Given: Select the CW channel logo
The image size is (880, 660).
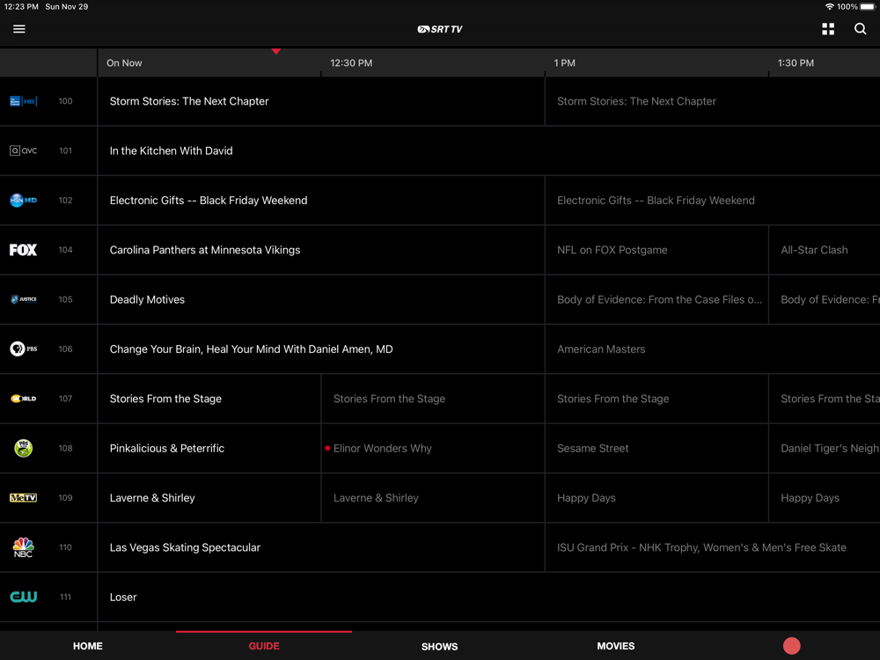Looking at the screenshot, I should tap(24, 597).
